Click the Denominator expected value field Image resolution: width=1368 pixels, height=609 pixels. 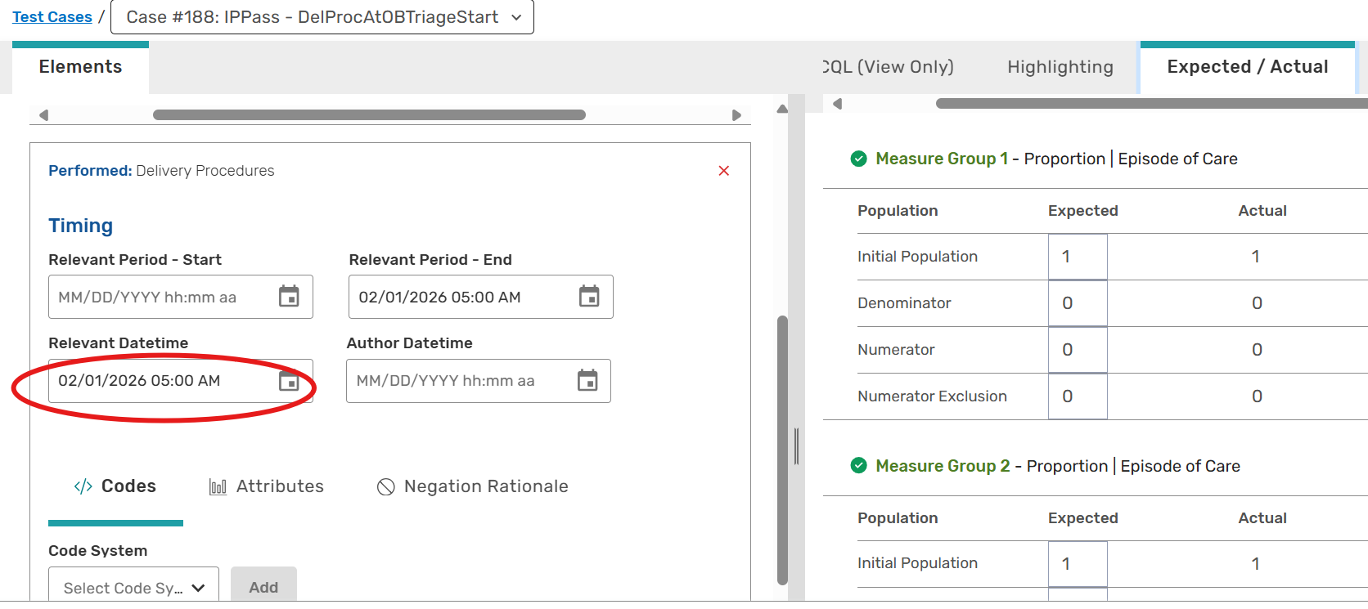click(x=1077, y=303)
